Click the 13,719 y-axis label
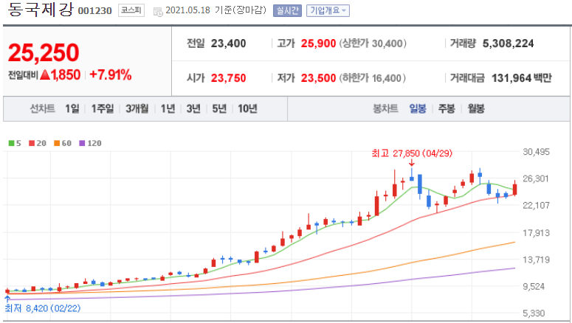The image size is (572, 323). (x=536, y=260)
